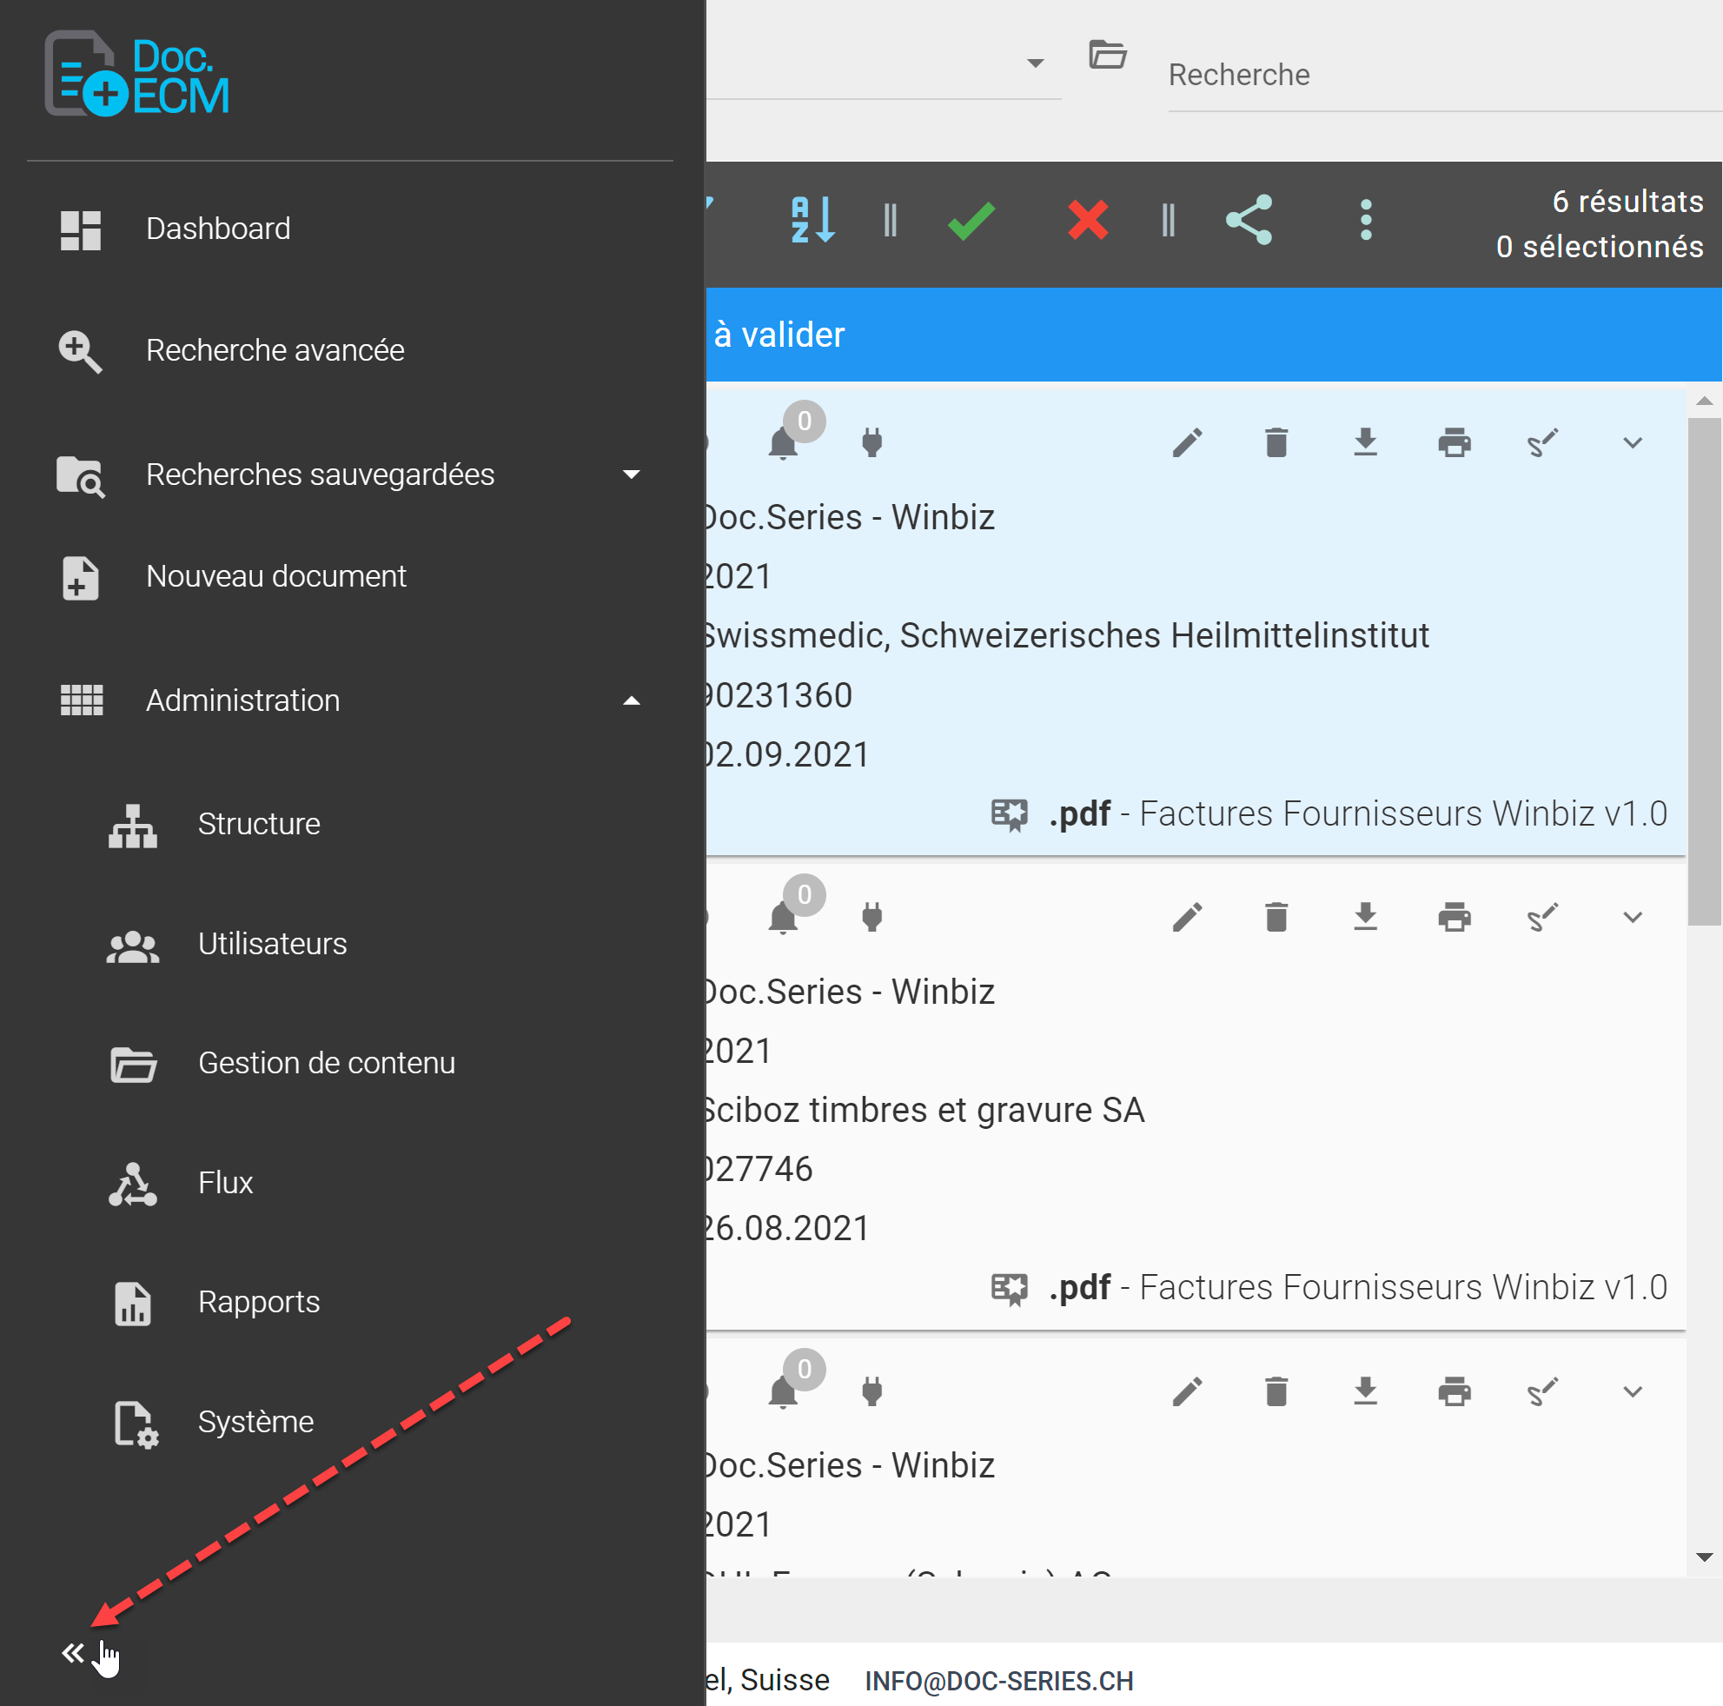Expand the Sciboz document chevron
The image size is (1723, 1706).
[x=1633, y=918]
